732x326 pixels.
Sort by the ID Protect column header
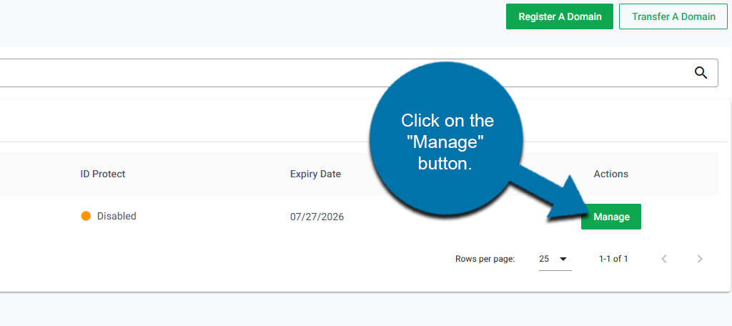pyautogui.click(x=103, y=174)
